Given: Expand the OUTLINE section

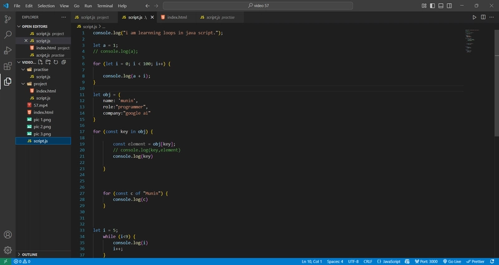Looking at the screenshot, I should pyautogui.click(x=19, y=254).
